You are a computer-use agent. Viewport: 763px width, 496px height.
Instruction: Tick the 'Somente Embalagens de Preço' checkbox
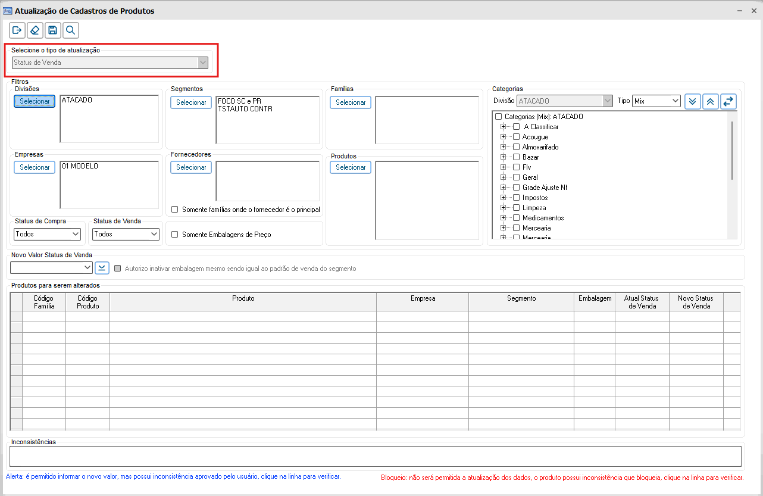tap(175, 235)
